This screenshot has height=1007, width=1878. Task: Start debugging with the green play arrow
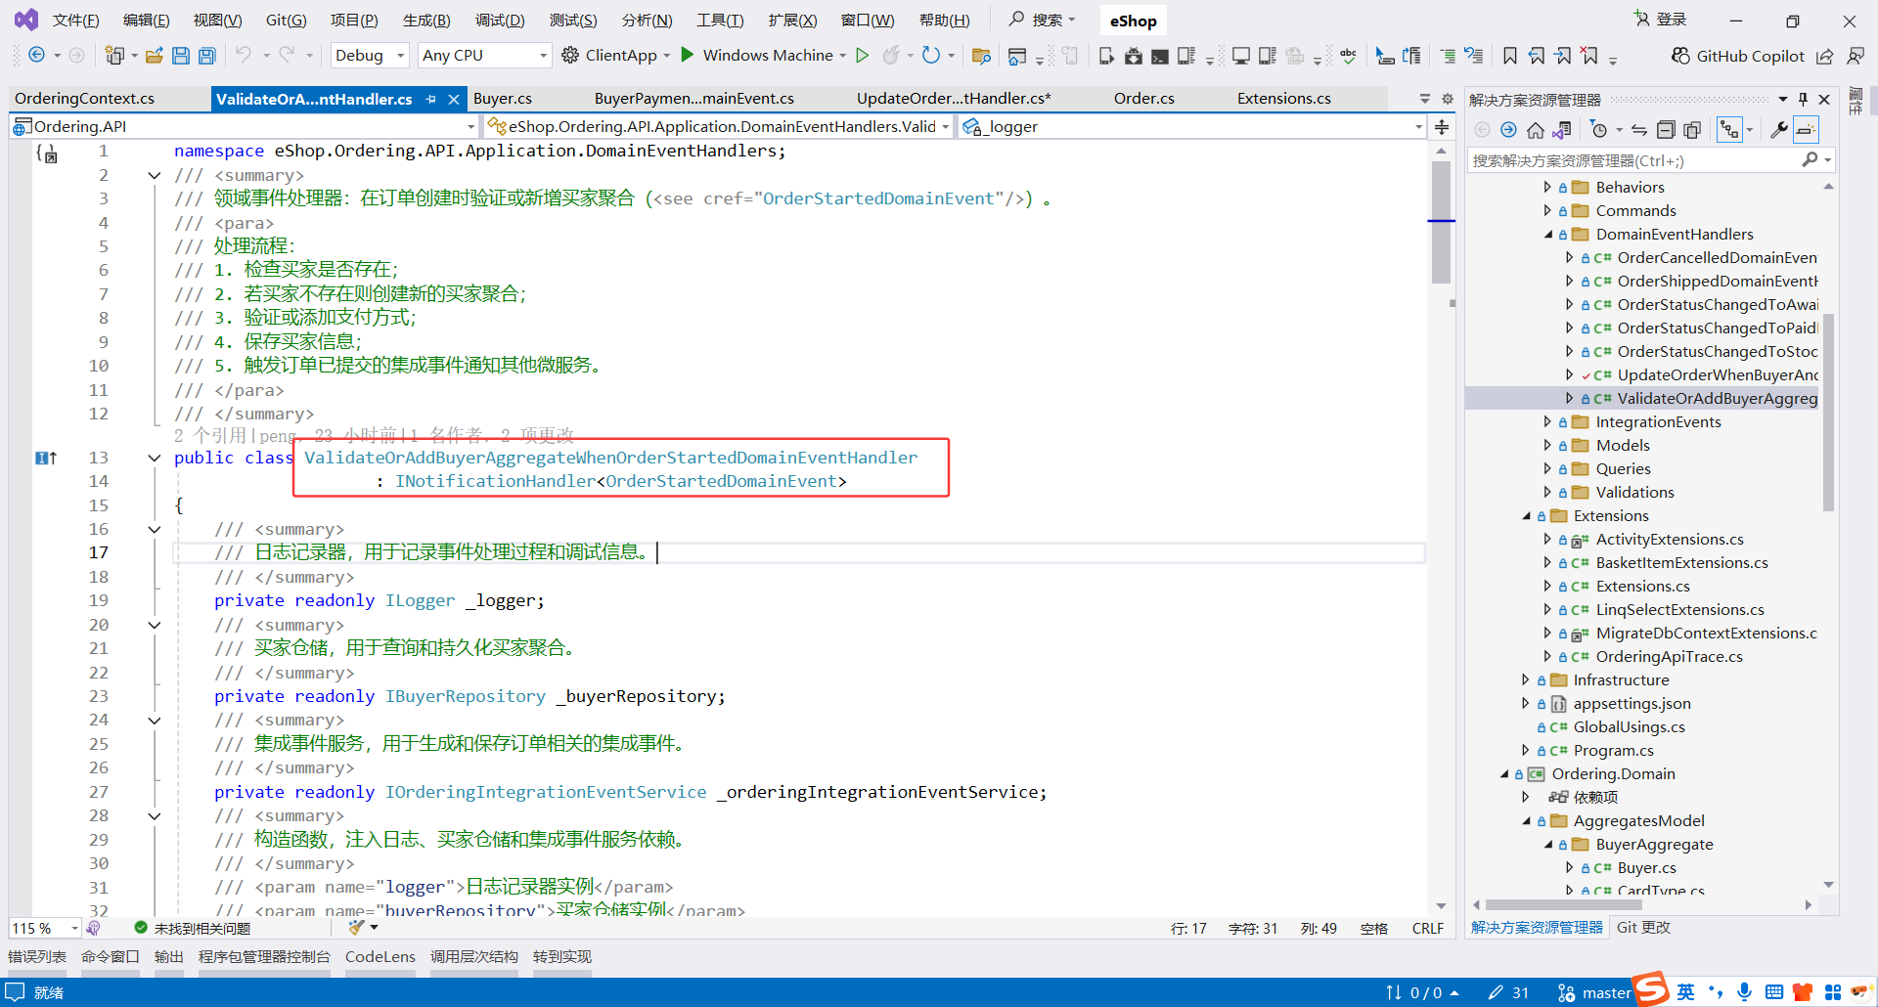click(x=688, y=55)
